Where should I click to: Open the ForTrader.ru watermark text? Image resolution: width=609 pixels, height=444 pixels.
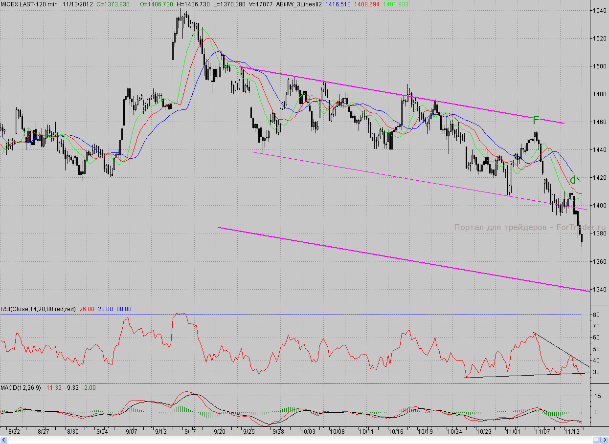point(530,227)
